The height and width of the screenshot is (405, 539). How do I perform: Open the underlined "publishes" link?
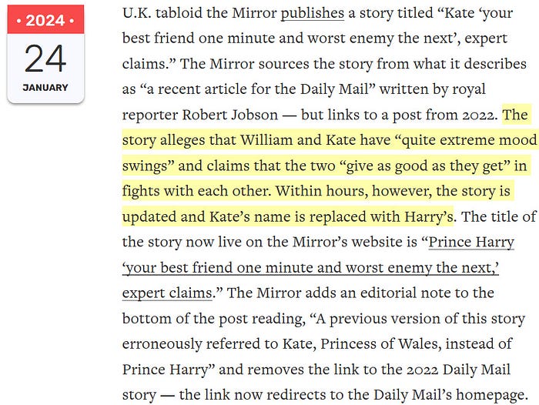coord(312,13)
